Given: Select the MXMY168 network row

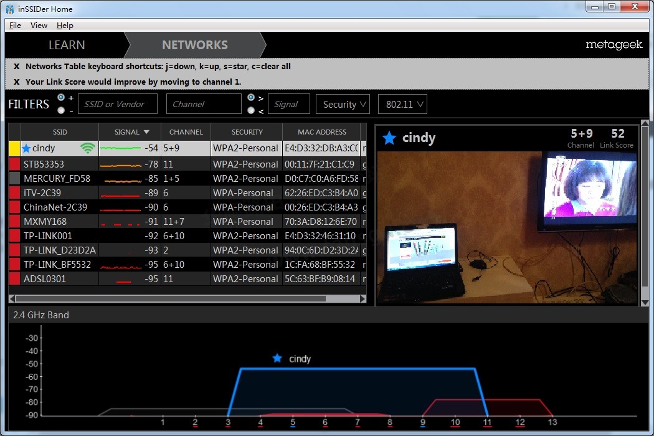Looking at the screenshot, I should [187, 222].
